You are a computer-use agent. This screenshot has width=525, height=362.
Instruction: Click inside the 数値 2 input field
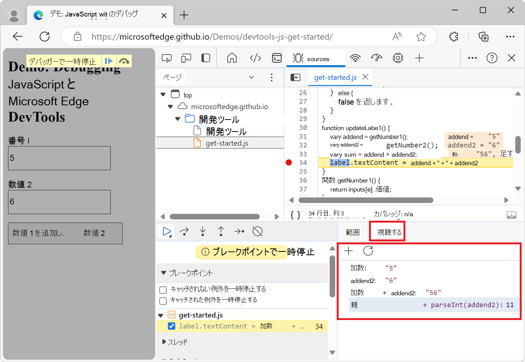(x=59, y=202)
